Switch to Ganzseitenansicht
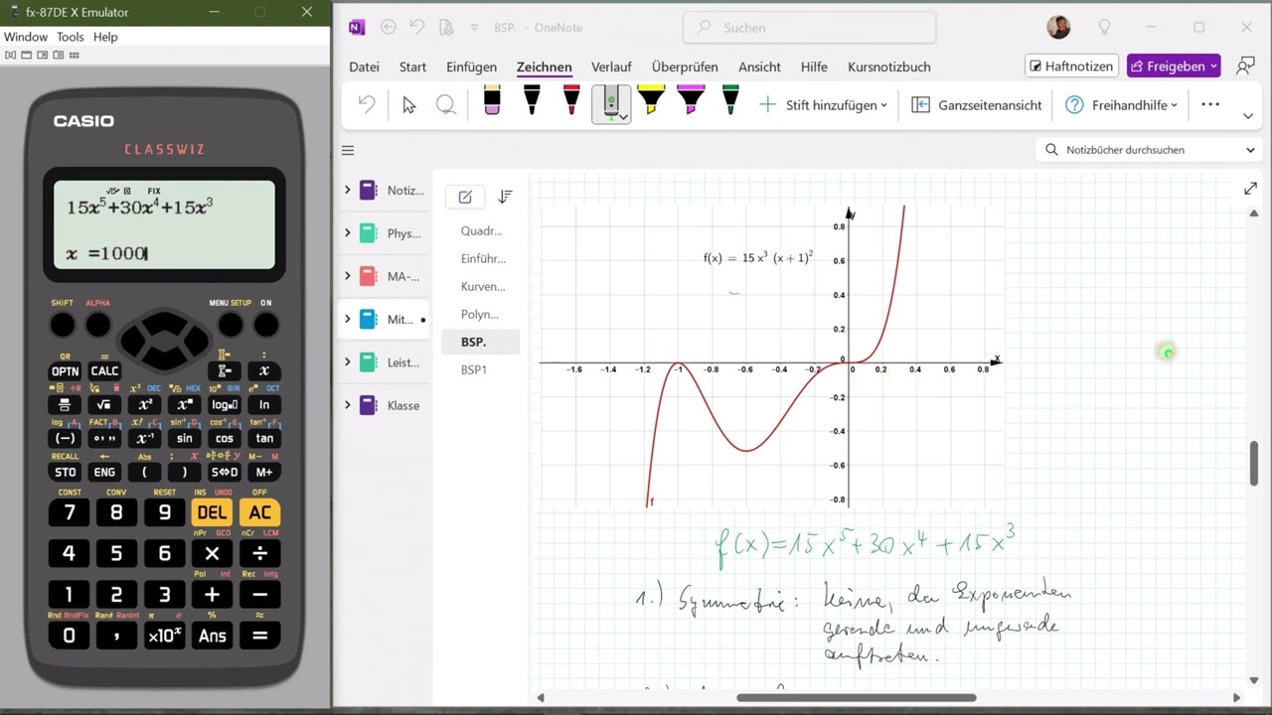Image resolution: width=1272 pixels, height=715 pixels. (x=977, y=104)
